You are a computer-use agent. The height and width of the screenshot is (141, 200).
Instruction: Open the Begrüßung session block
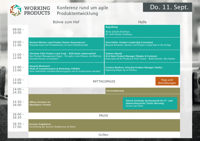pos(142,31)
